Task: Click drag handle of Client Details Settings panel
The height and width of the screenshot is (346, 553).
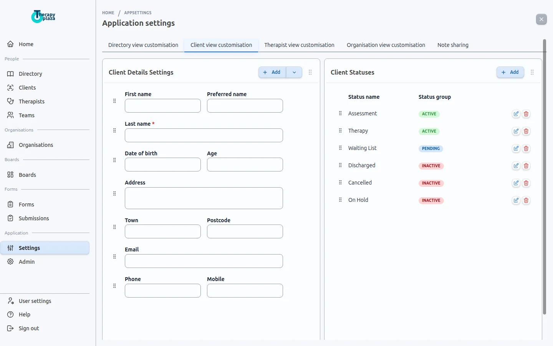Action: point(310,72)
